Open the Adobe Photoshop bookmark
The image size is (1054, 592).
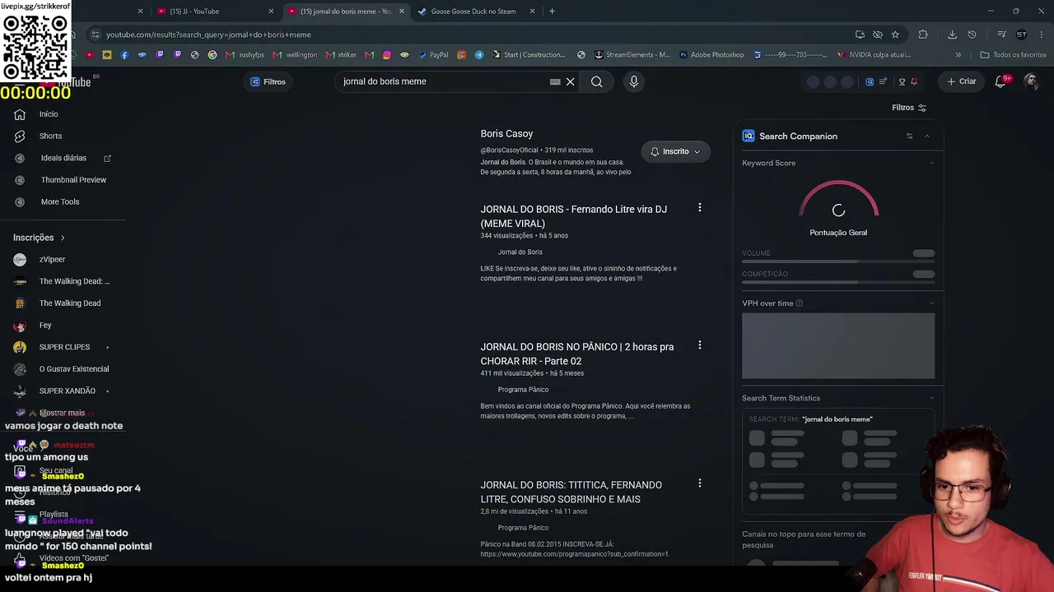711,55
